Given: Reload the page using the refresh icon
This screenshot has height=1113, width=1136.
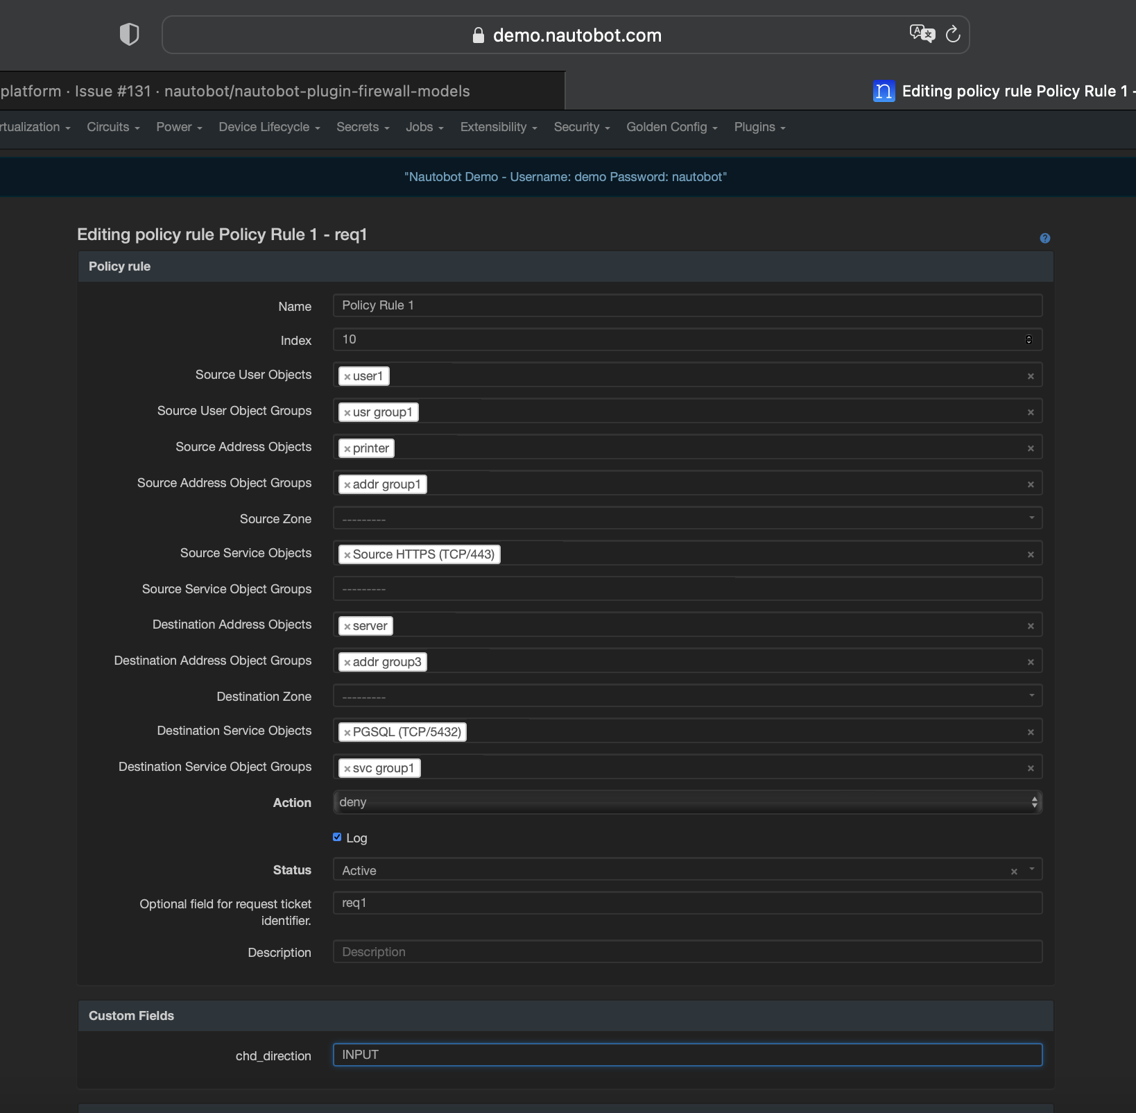Looking at the screenshot, I should [x=952, y=35].
